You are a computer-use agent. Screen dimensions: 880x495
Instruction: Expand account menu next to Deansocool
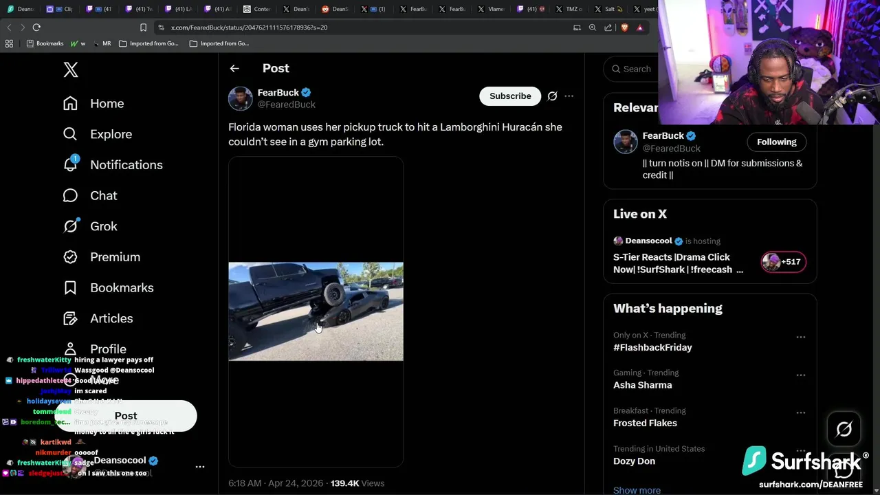[x=199, y=467]
